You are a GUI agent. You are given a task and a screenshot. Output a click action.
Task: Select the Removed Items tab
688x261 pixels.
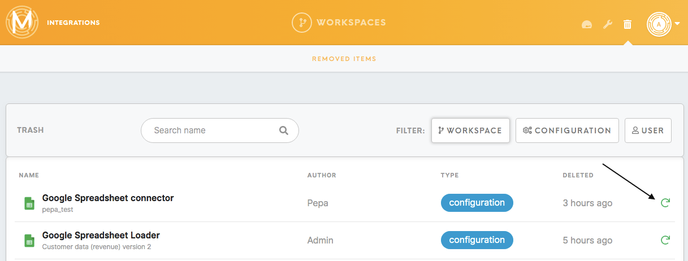[344, 59]
